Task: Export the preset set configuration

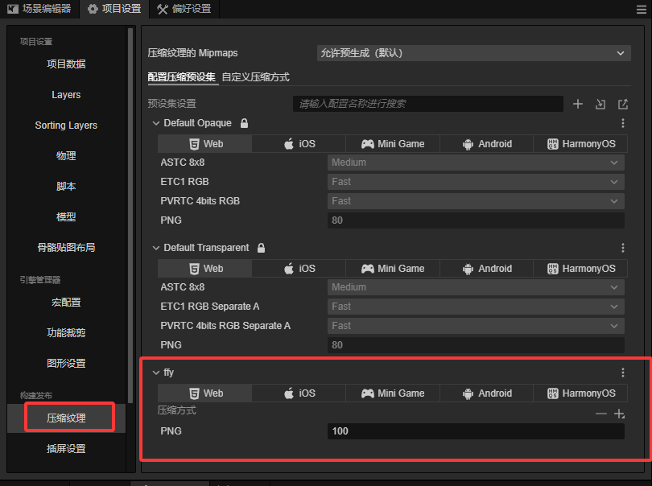Action: pos(622,104)
